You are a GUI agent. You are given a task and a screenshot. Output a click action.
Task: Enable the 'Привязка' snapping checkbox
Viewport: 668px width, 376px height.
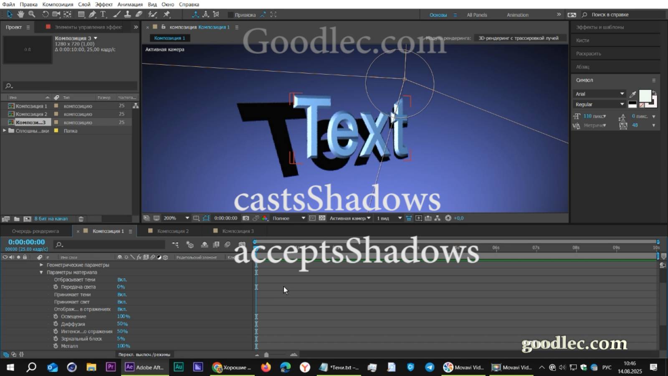pyautogui.click(x=230, y=14)
